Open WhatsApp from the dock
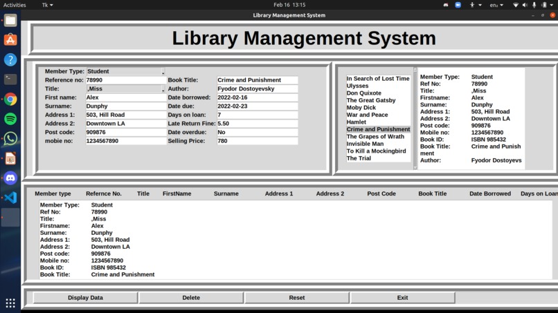558x313 pixels. pyautogui.click(x=10, y=139)
